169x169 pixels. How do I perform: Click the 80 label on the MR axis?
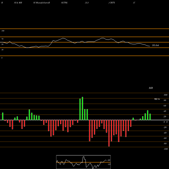(x=165, y=100)
